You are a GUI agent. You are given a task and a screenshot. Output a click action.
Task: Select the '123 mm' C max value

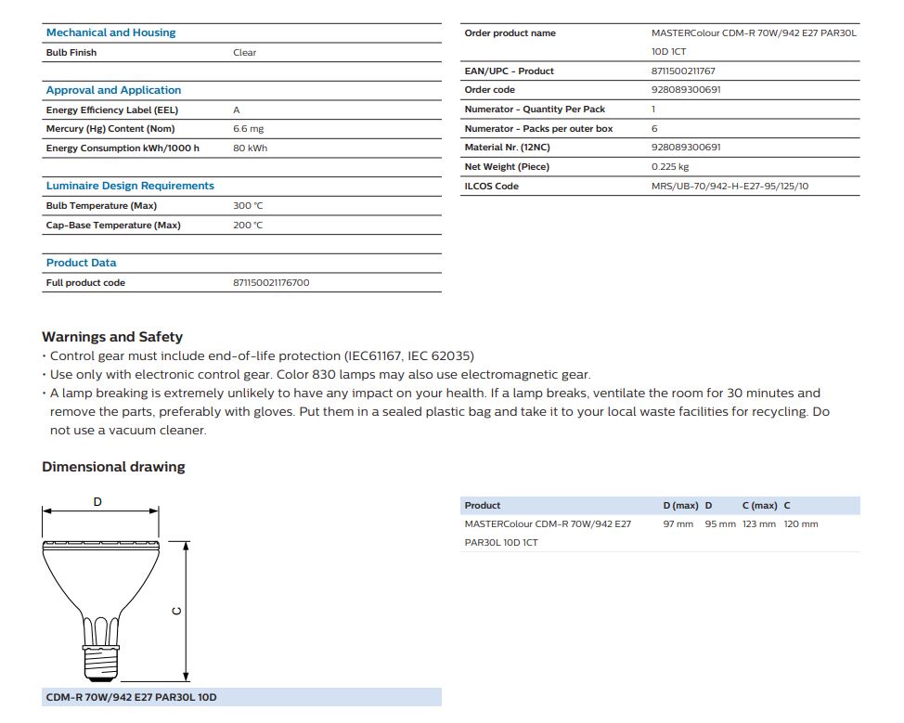[x=758, y=524]
